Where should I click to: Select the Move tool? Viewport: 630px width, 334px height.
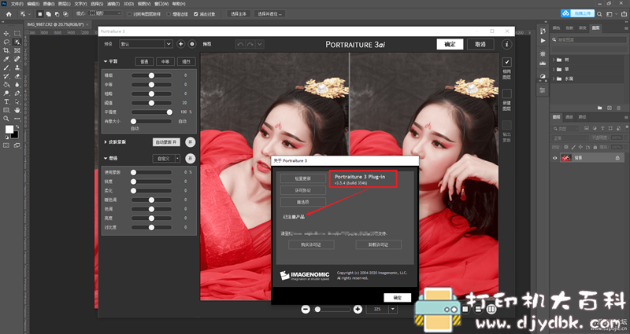pyautogui.click(x=6, y=33)
